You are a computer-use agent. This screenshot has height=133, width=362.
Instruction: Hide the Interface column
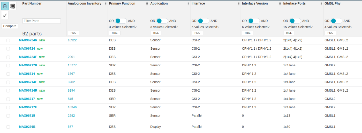point(197,33)
